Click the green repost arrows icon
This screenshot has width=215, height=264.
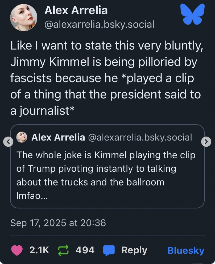(x=63, y=250)
